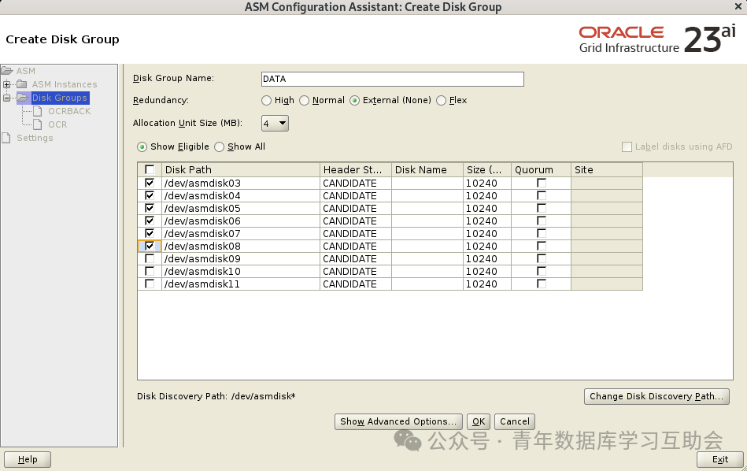Open Settings in the left tree
747x471 pixels.
click(x=35, y=138)
